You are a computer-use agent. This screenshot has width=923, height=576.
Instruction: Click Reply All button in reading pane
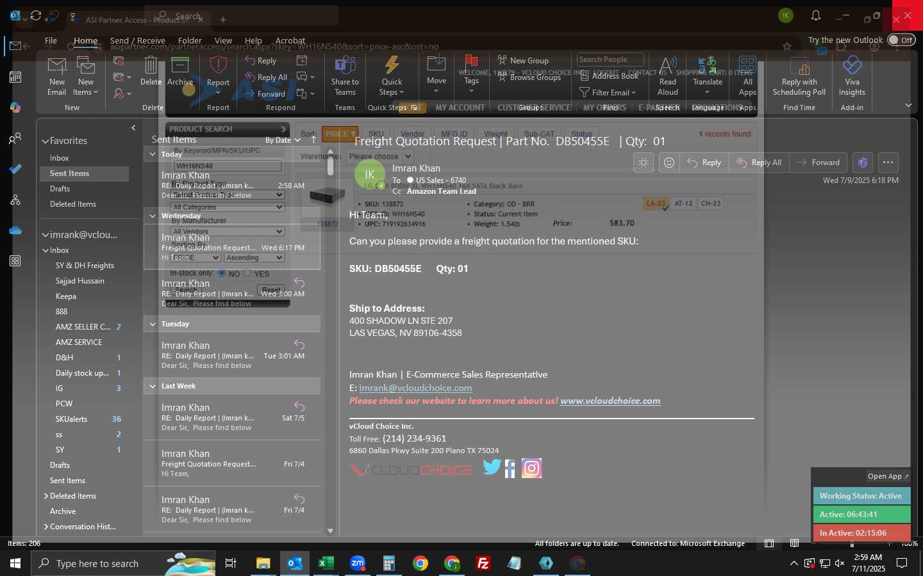click(x=759, y=163)
